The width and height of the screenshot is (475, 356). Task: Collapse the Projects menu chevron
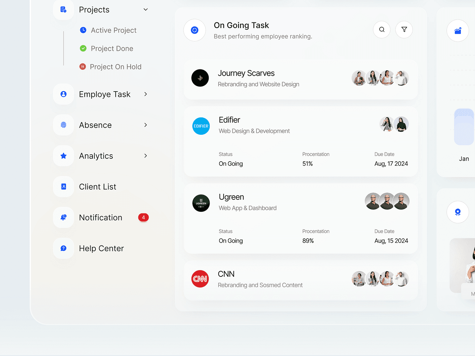point(146,9)
